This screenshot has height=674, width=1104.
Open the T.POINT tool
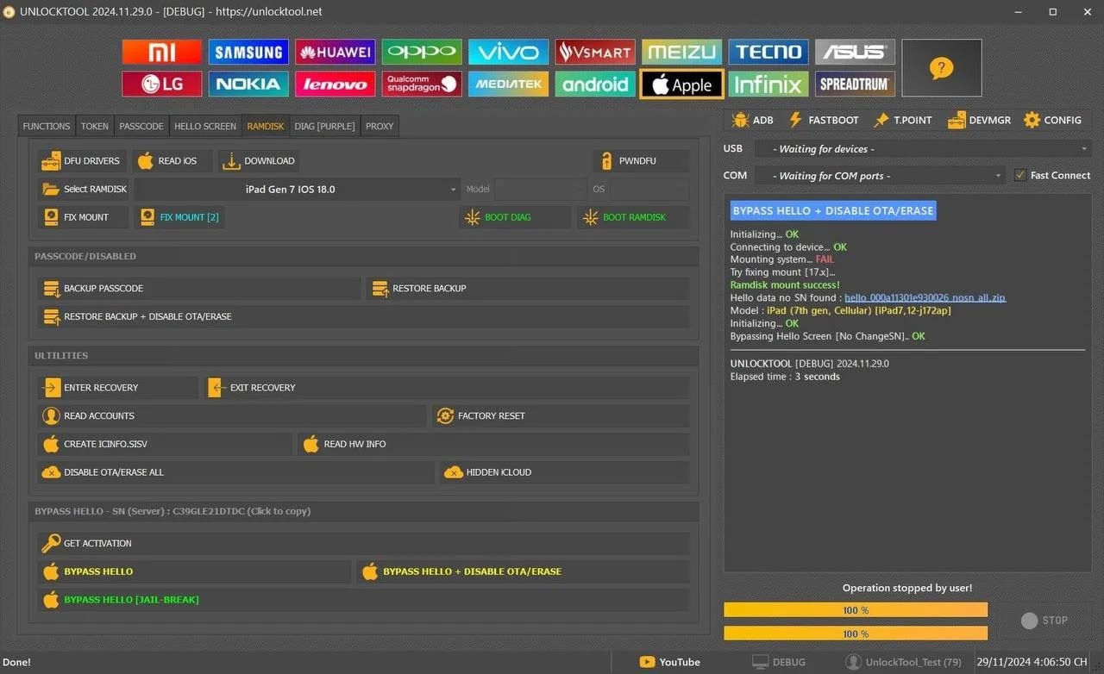pos(902,120)
